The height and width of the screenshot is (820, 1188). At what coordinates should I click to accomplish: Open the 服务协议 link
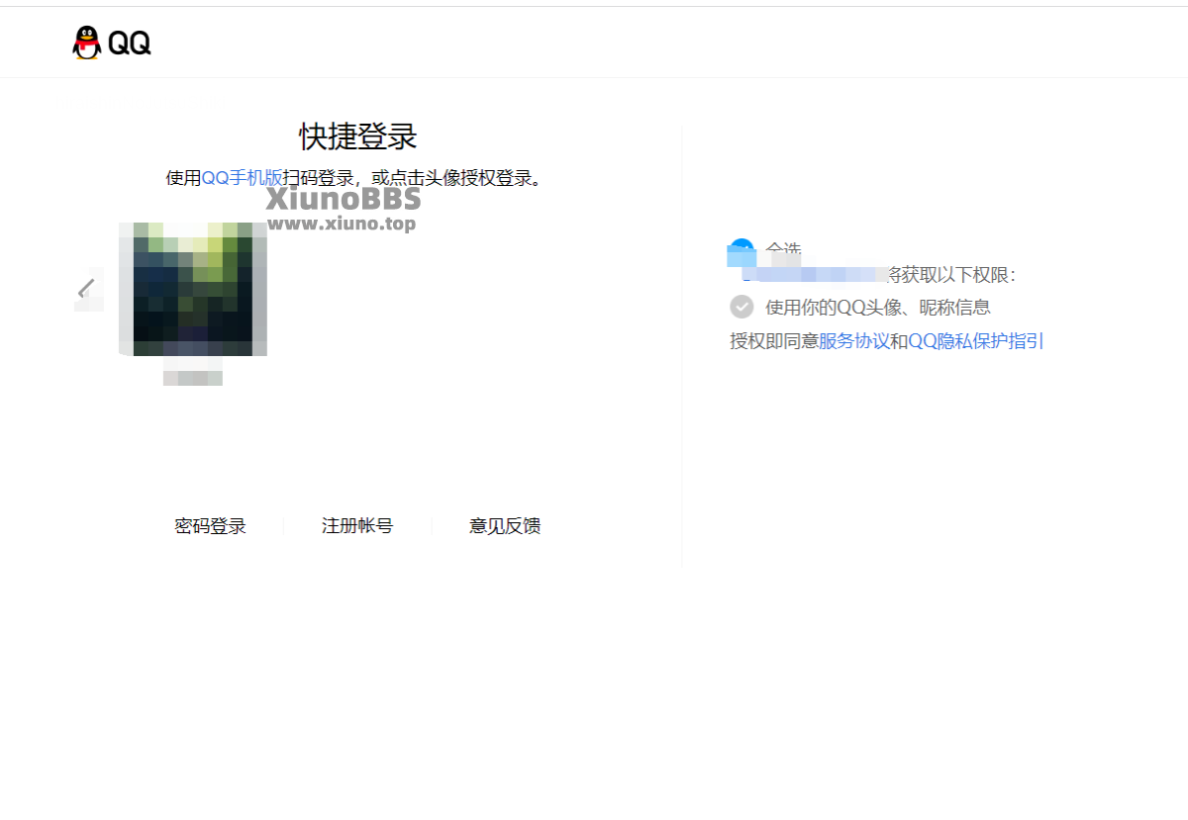point(853,341)
